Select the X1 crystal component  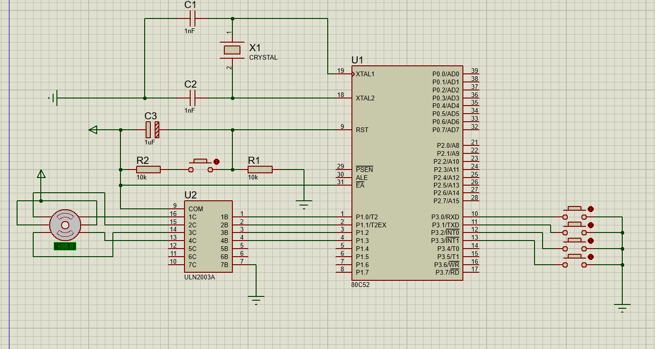(232, 50)
